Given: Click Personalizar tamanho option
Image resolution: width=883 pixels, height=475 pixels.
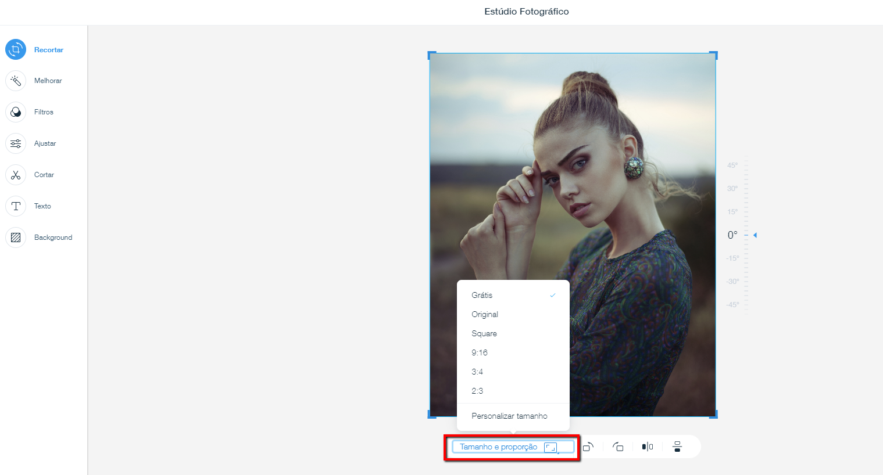Looking at the screenshot, I should [509, 416].
